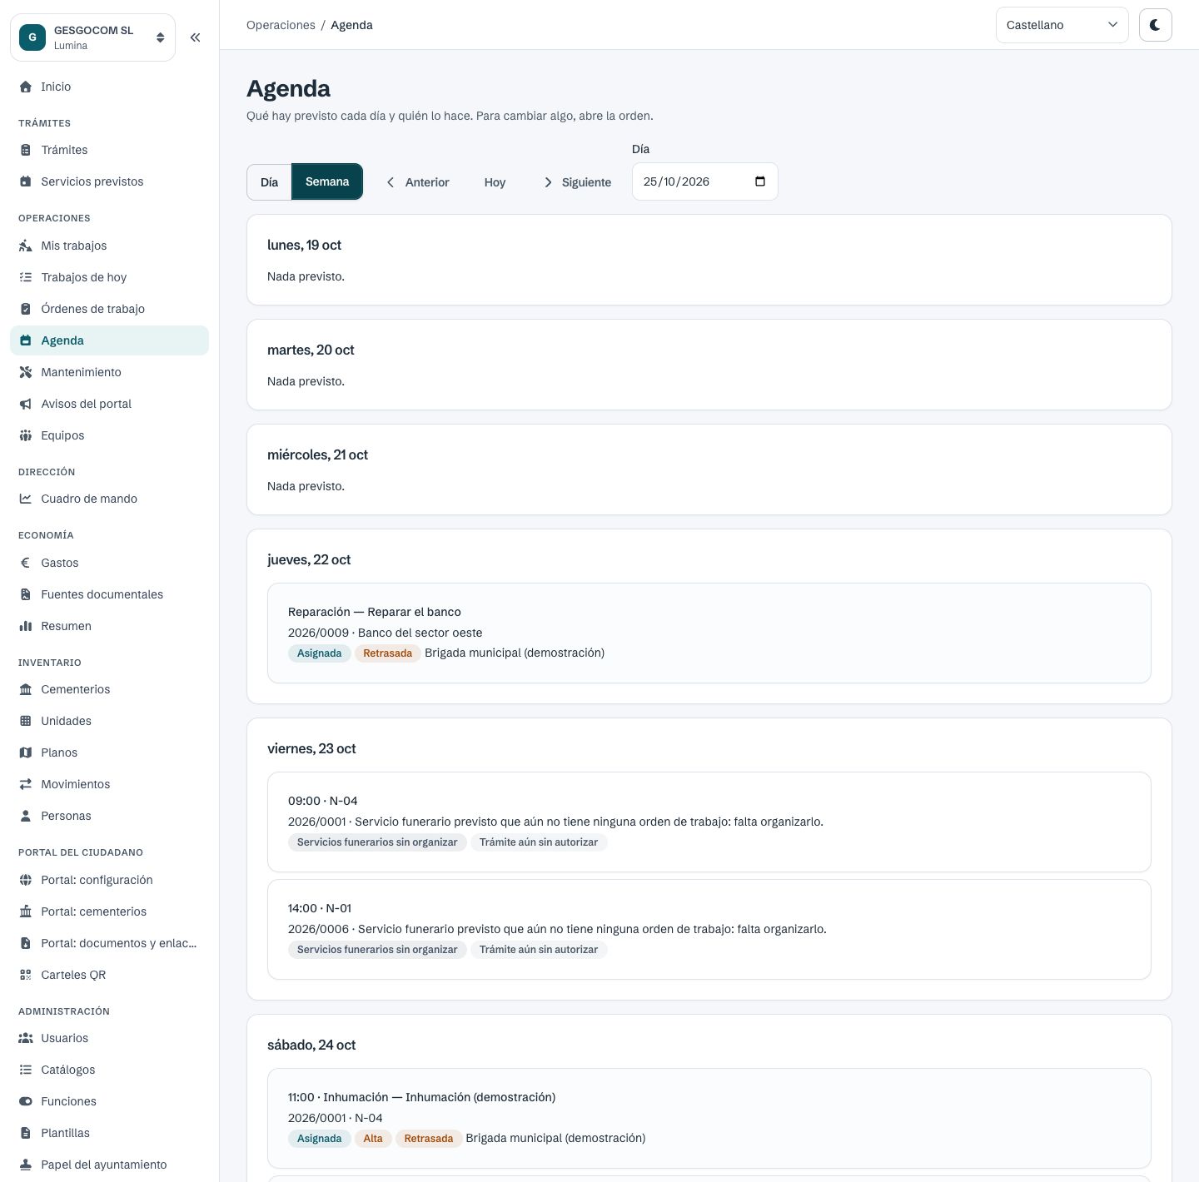Click Usuarios in administración section

coord(109,1038)
